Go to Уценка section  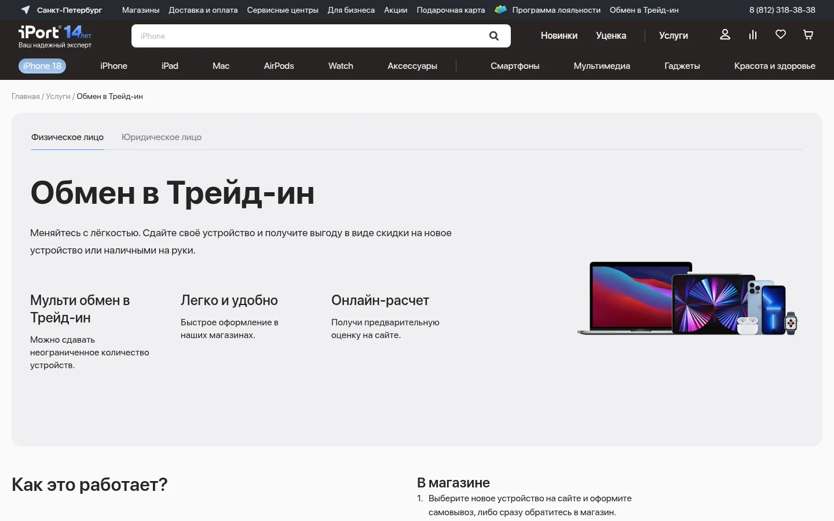(x=611, y=35)
